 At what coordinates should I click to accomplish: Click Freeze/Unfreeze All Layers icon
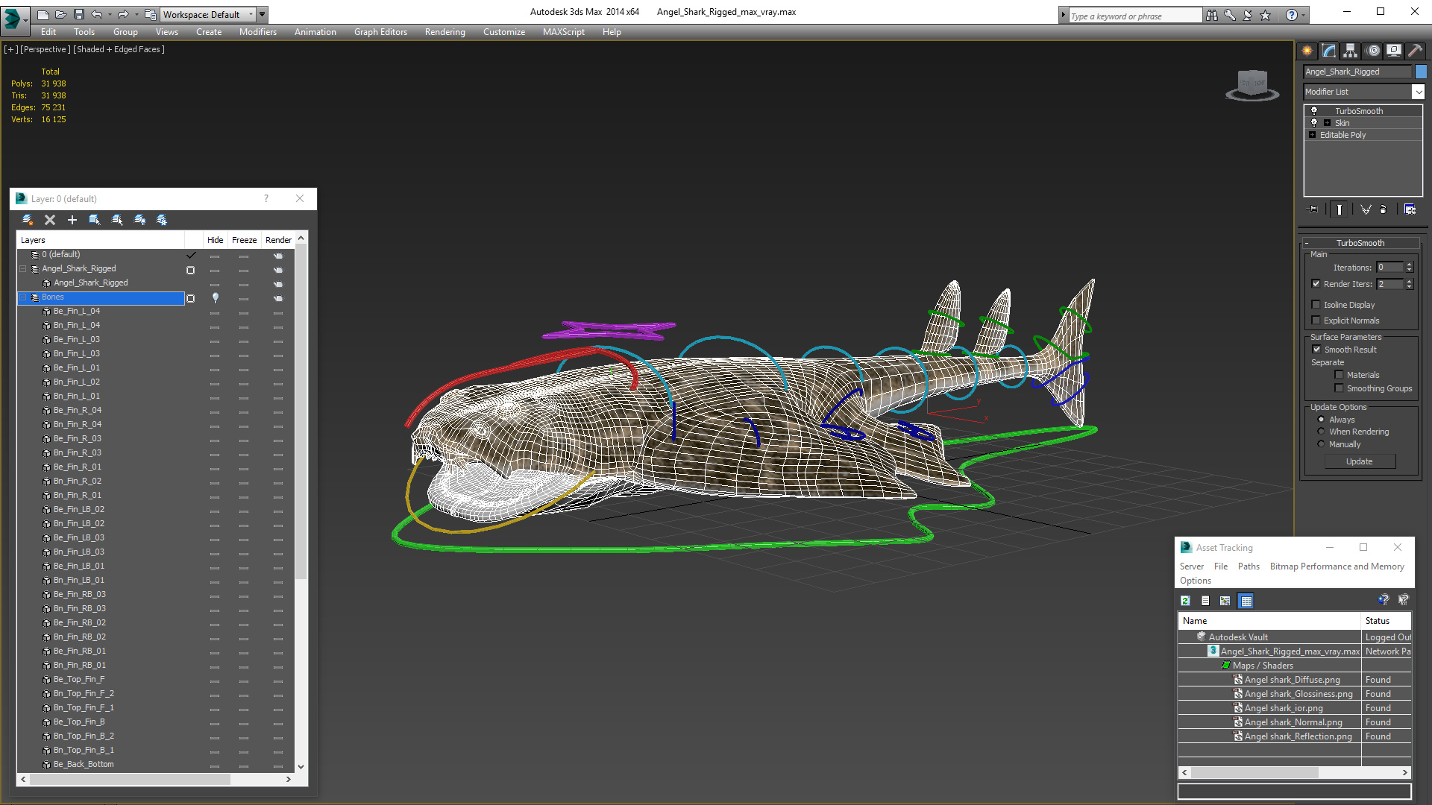(162, 220)
